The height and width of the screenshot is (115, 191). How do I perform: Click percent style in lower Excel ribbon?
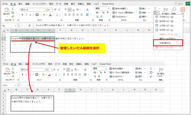coord(101,73)
